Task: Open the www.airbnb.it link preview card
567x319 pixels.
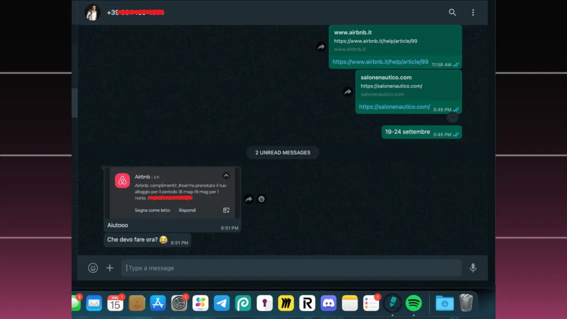Action: pyautogui.click(x=395, y=41)
